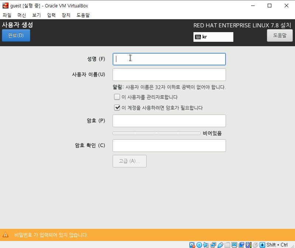Click the display status icon
Screen dimensions: 295x248
234,245
